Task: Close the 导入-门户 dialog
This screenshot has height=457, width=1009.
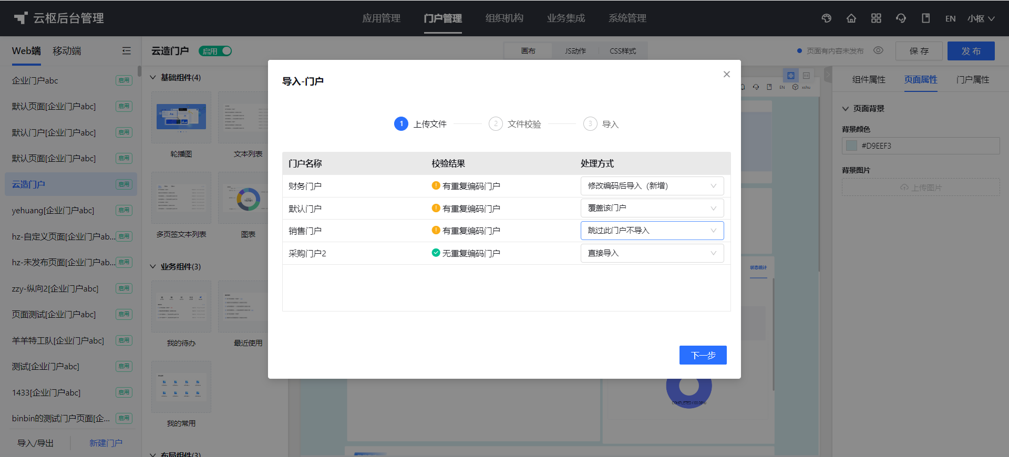Action: point(727,74)
